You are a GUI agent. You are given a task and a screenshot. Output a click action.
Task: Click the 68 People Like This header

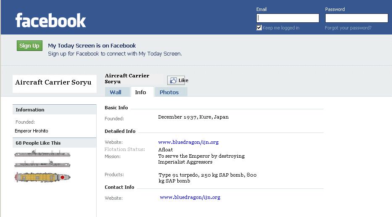(x=55, y=143)
